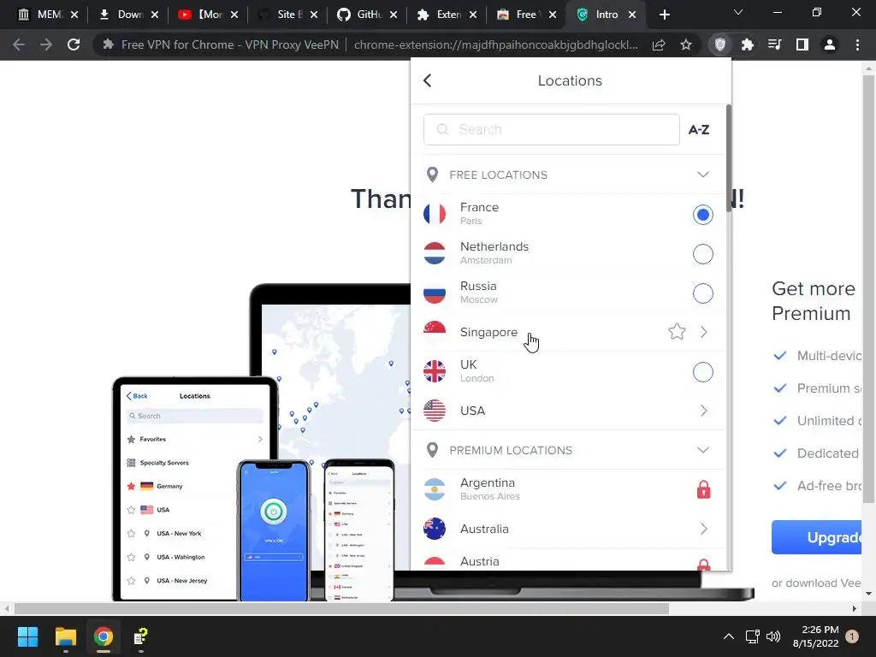Click the address bar URL
The width and height of the screenshot is (876, 657).
pyautogui.click(x=495, y=44)
